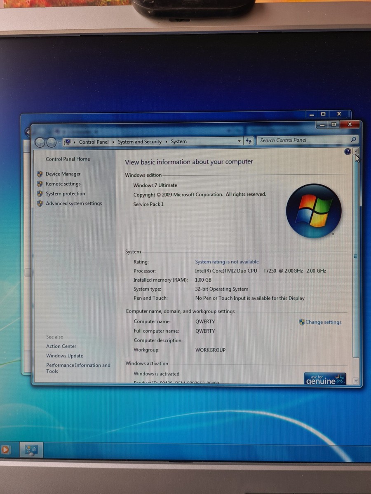The image size is (371, 494).
Task: Click the '32-bit Operating System' text
Action: pos(222,289)
